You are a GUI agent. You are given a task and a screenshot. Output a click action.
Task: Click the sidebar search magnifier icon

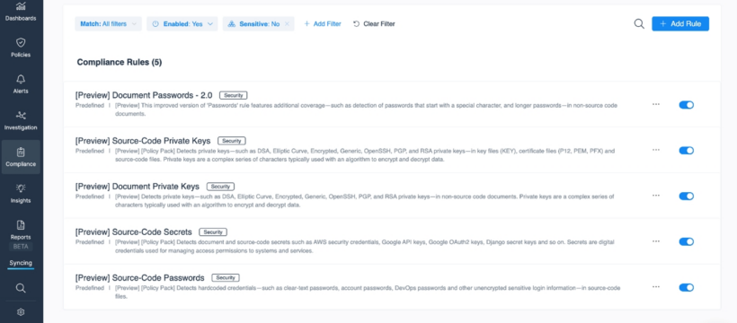pos(21,288)
